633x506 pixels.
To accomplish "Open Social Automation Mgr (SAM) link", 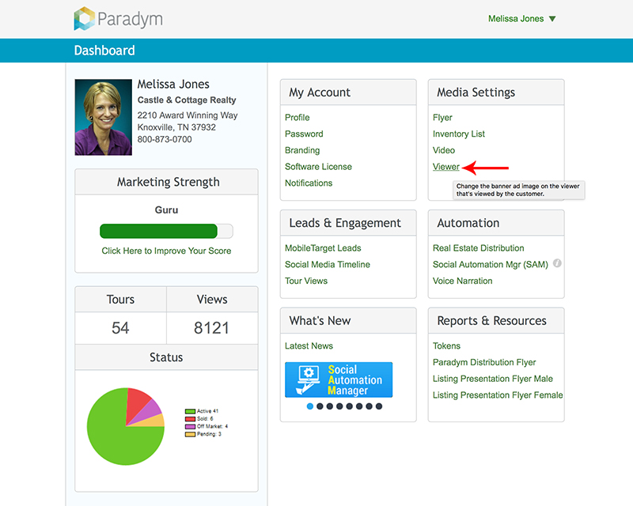I will click(x=491, y=265).
